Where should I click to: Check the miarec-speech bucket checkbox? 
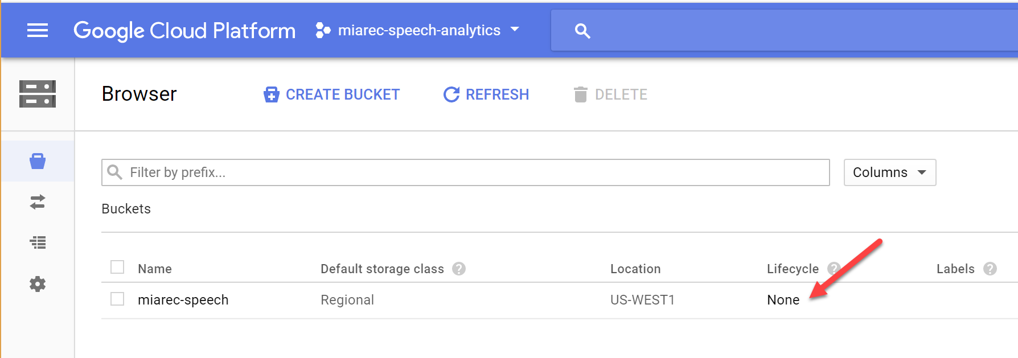pyautogui.click(x=117, y=299)
